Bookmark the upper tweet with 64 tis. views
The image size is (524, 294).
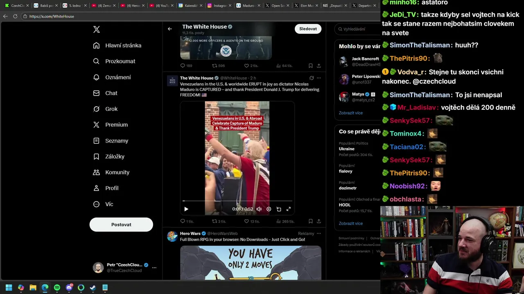point(310,66)
